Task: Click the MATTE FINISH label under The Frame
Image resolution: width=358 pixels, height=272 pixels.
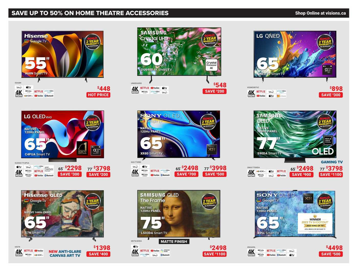Action: (x=174, y=242)
